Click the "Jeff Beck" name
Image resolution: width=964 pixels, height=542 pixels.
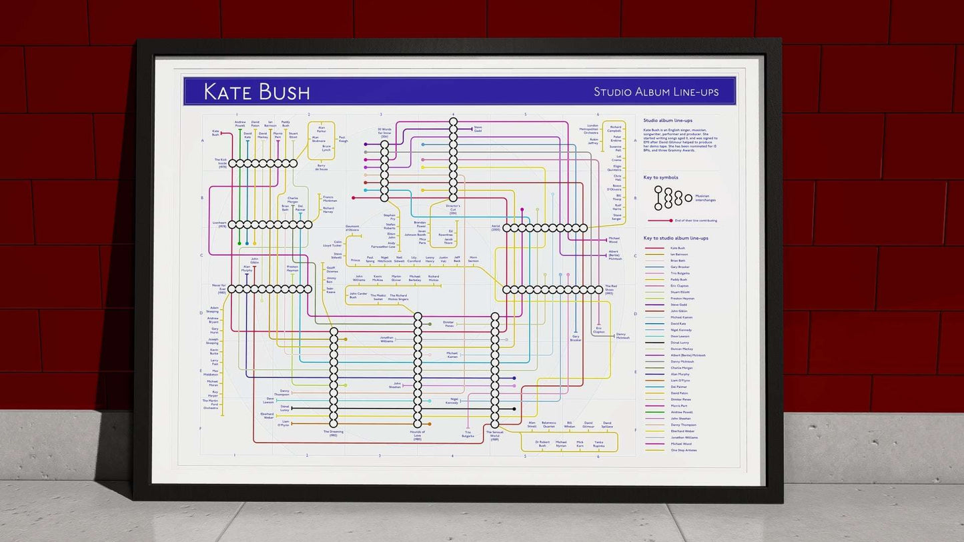pos(457,259)
